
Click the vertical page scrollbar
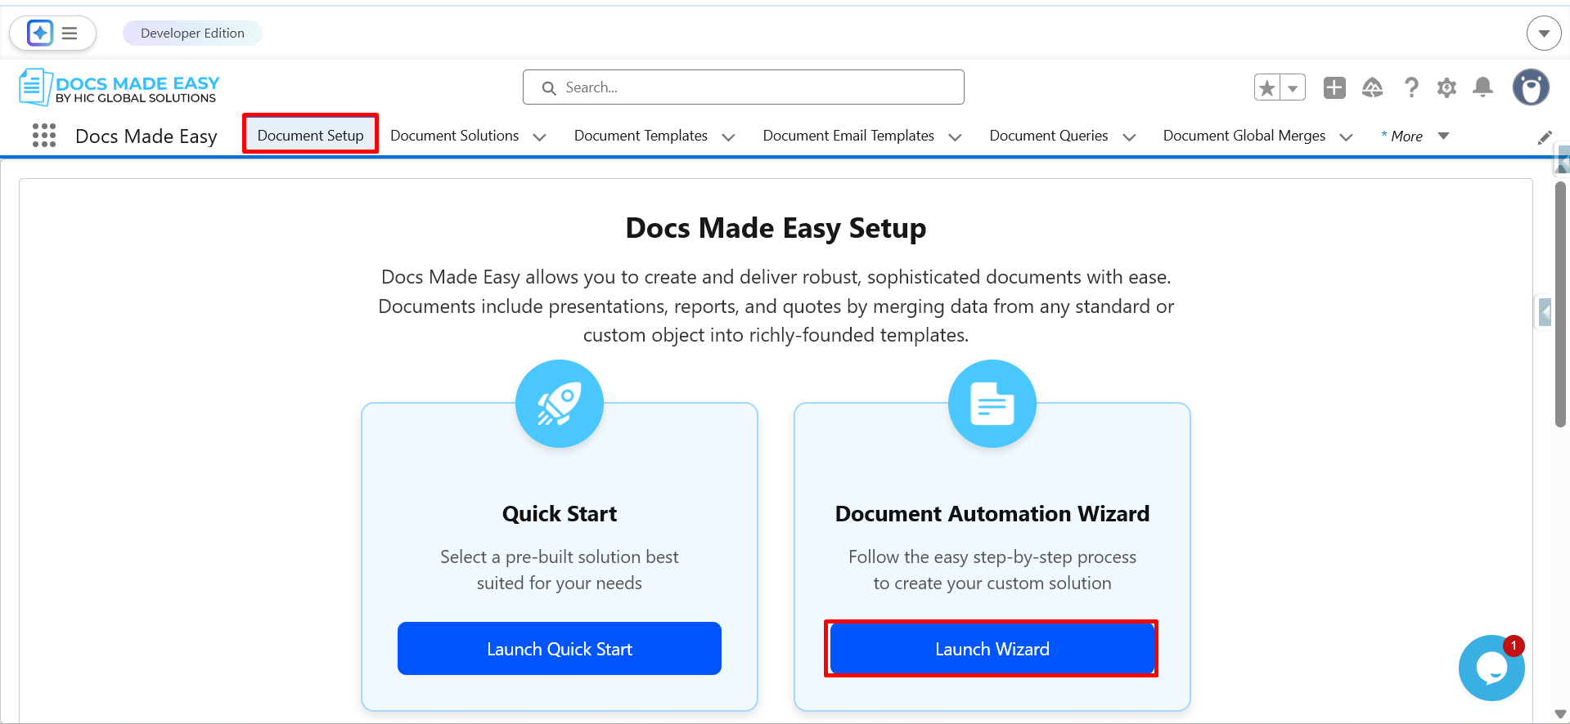1560,304
